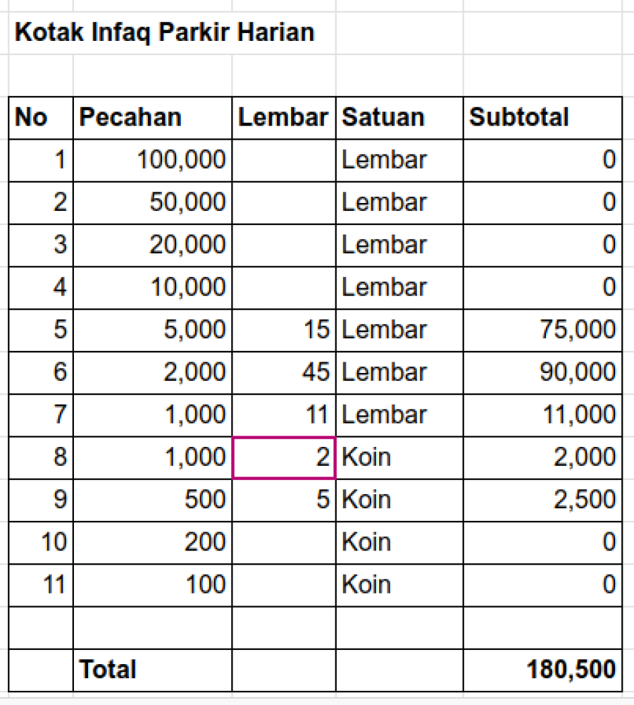This screenshot has width=634, height=705.
Task: Select the Lembar count cell showing 15
Action: pos(284,330)
